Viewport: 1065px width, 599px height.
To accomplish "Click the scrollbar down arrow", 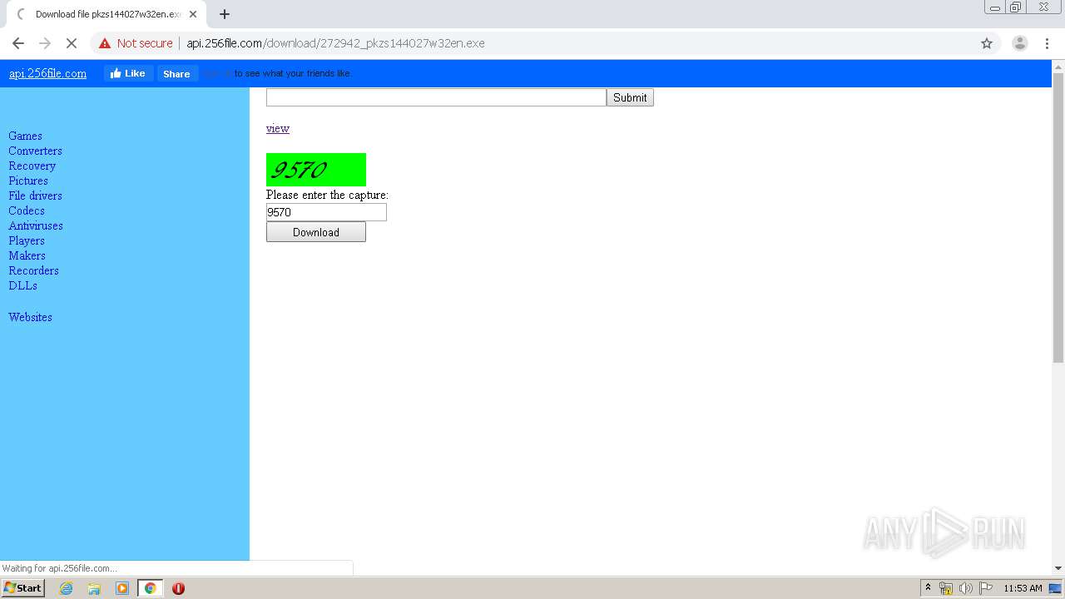I will click(1058, 568).
